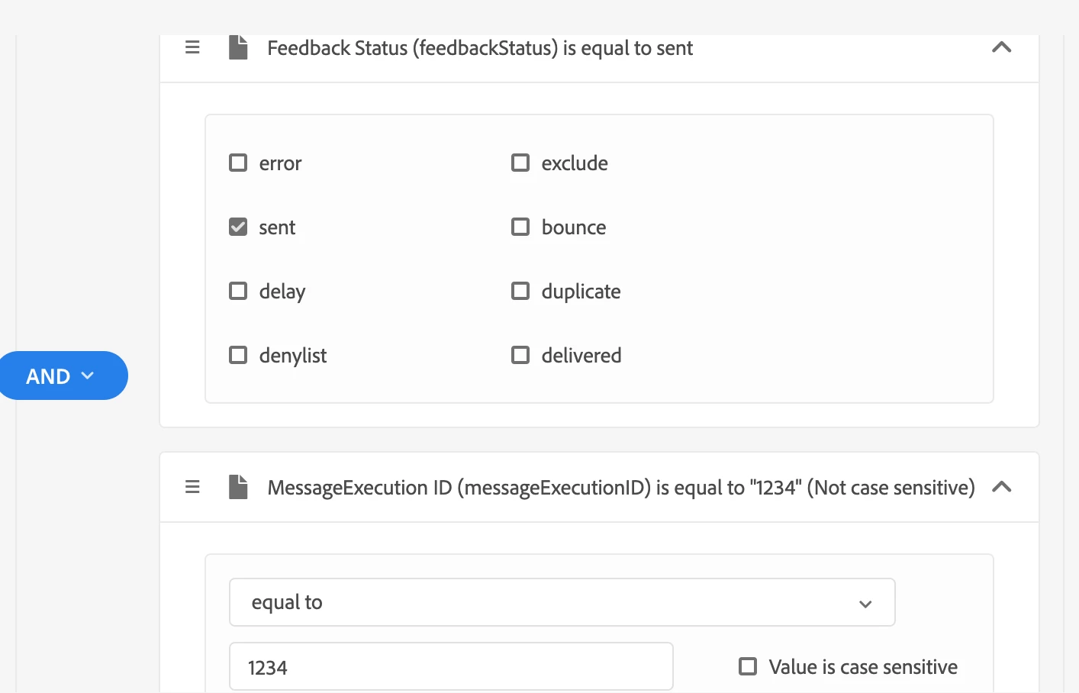Screen dimensions: 1079x693
Task: Open the AND operator dropdown
Action: point(61,376)
